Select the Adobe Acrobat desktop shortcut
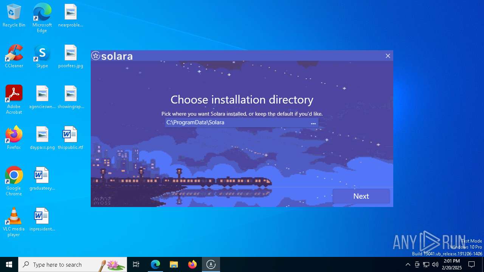The image size is (484, 272). 14,100
